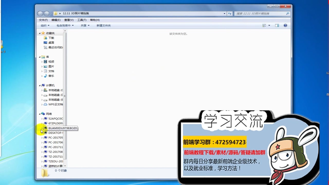Image resolution: width=329 pixels, height=185 pixels.
Task: Select the BUAMXDU9T9E8OZ0 network computer
Action: [62, 128]
